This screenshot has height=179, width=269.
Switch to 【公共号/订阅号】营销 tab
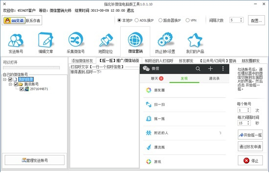(218, 61)
